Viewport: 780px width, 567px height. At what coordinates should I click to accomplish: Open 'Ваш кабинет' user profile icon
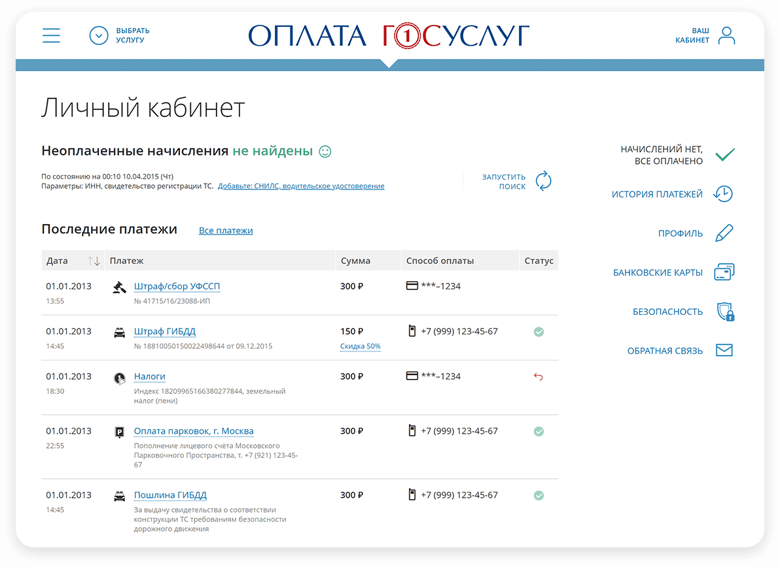[726, 35]
